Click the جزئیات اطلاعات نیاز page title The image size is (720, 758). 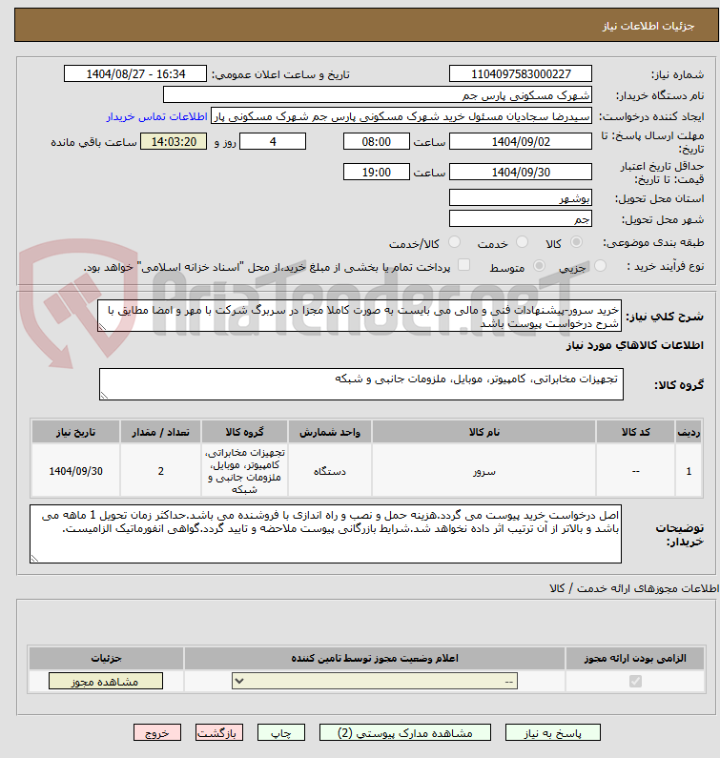pyautogui.click(x=648, y=26)
